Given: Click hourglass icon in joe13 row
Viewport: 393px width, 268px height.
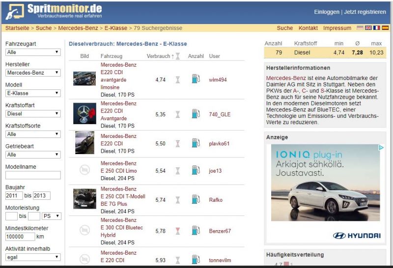Looking at the screenshot, I should (x=178, y=171).
